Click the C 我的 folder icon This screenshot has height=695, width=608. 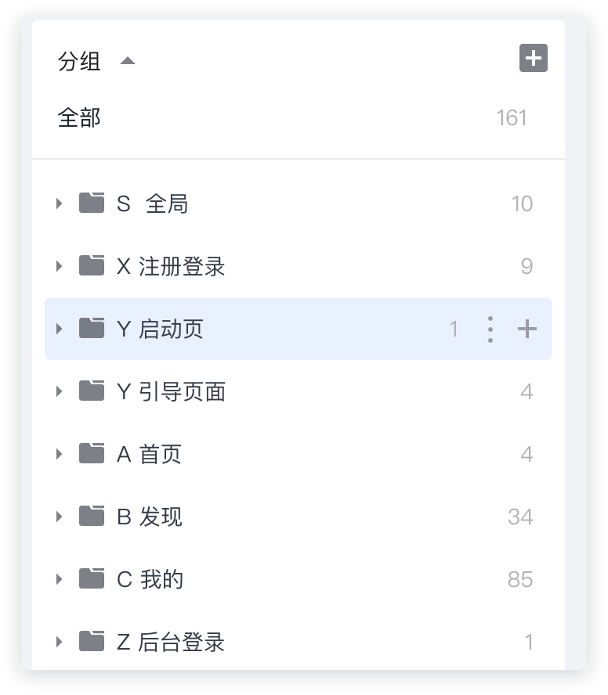coord(92,579)
